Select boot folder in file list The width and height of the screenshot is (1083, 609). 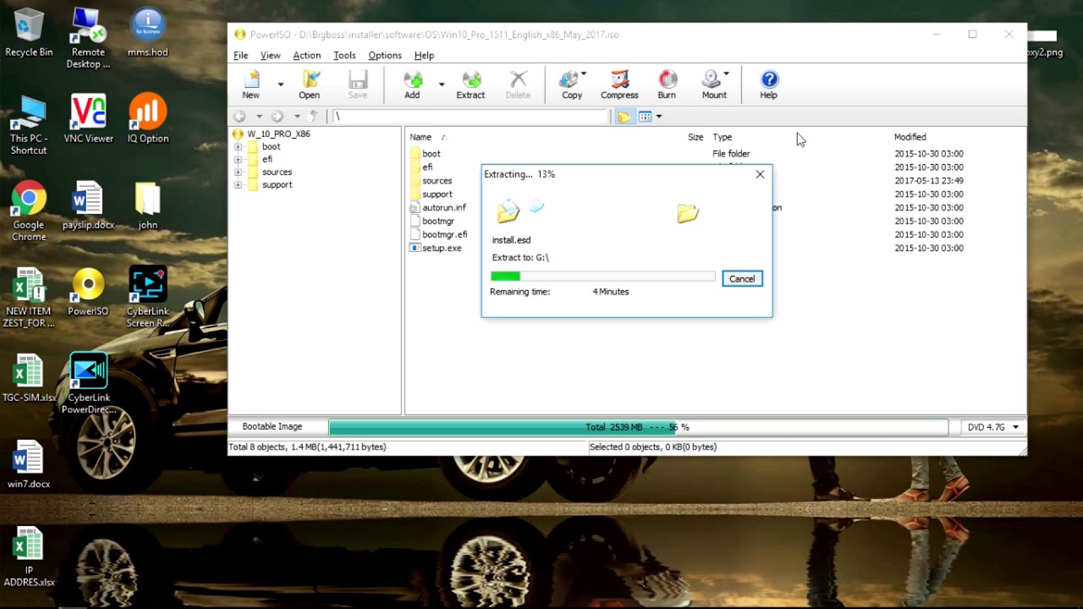click(x=432, y=154)
